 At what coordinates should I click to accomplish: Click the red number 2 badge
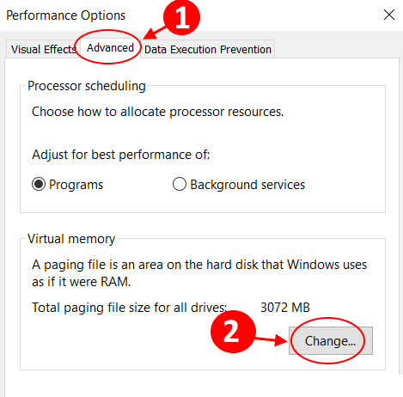(x=233, y=332)
